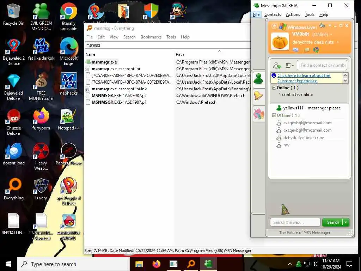This screenshot has height=271, width=361.
Task: Open the Everything window's View menu
Action: (114, 37)
